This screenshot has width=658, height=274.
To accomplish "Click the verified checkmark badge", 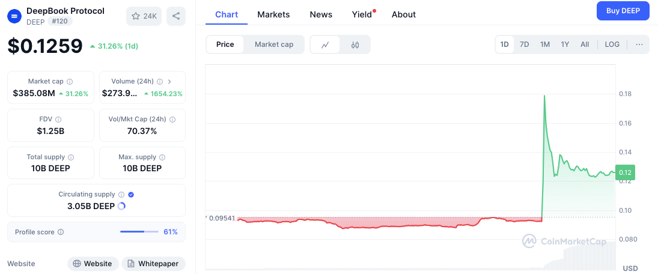I will (131, 195).
